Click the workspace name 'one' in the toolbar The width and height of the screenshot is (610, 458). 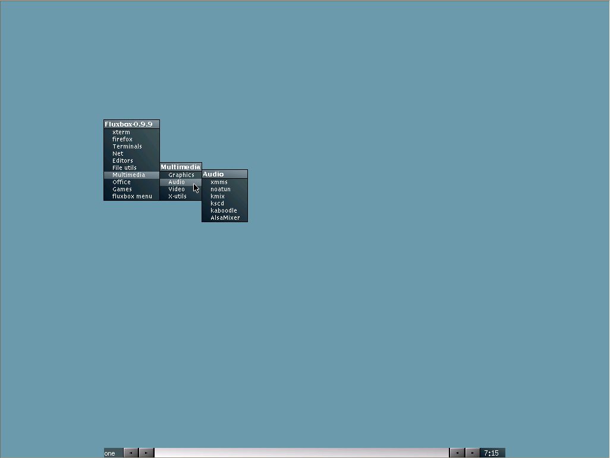113,453
